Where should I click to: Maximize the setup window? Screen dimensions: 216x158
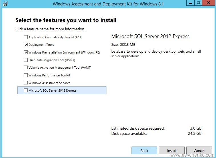(198, 3)
